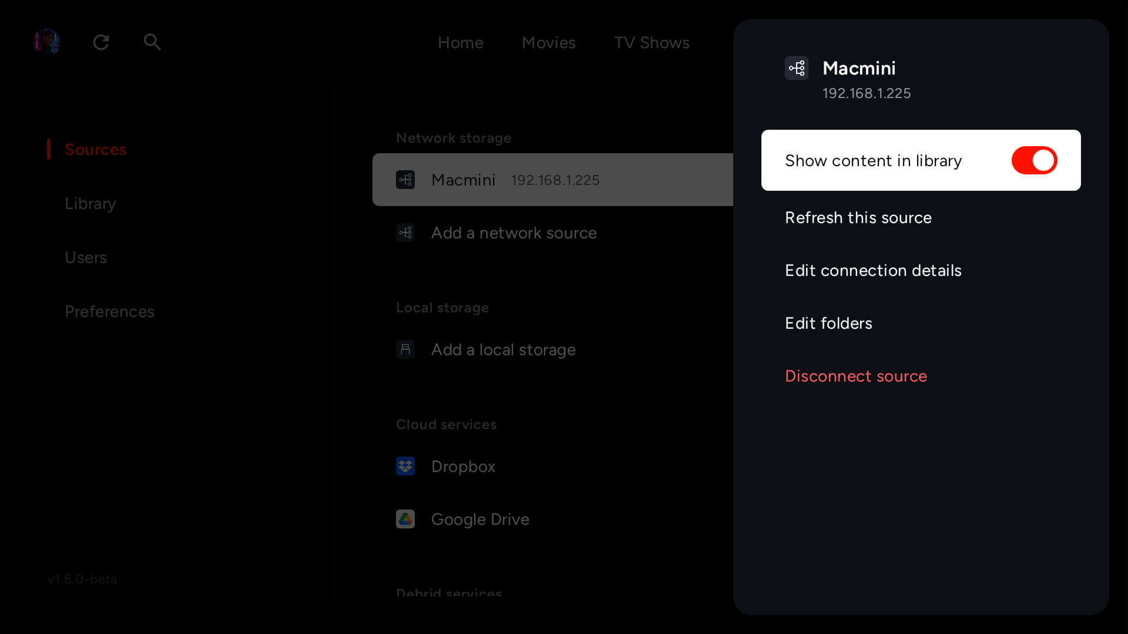Select the Dropbox cloud service label
The image size is (1128, 634).
(x=463, y=466)
